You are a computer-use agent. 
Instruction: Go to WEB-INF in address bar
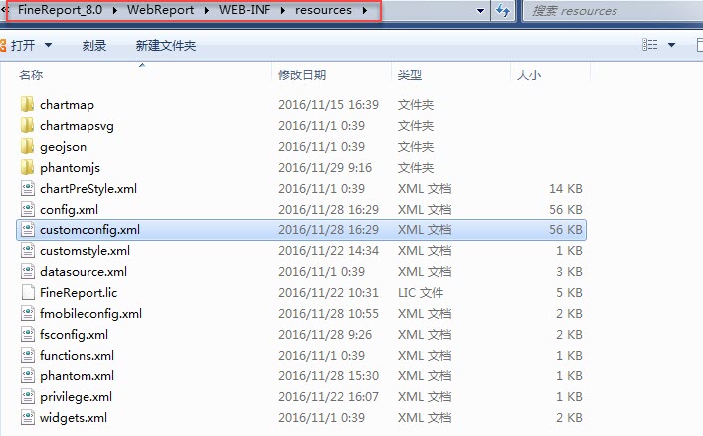click(x=245, y=10)
